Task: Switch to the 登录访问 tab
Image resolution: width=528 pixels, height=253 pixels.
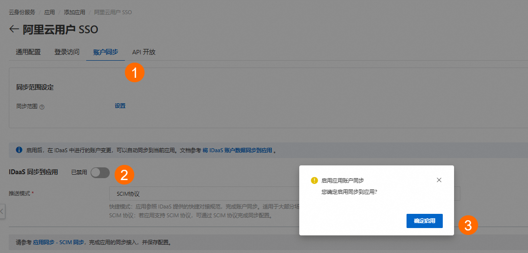Action: click(67, 52)
